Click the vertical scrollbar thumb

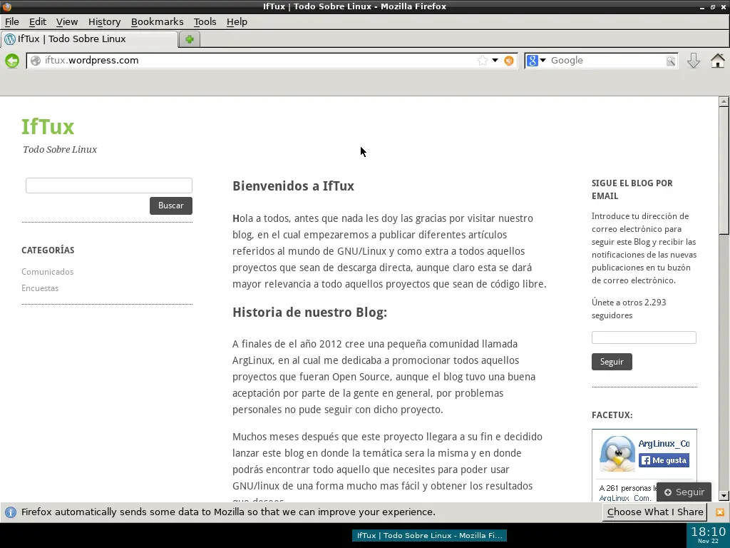point(724,171)
